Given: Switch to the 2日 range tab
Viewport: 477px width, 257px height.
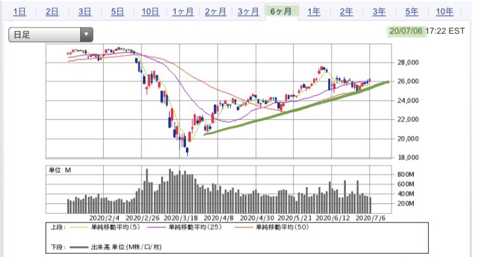Looking at the screenshot, I should (52, 12).
